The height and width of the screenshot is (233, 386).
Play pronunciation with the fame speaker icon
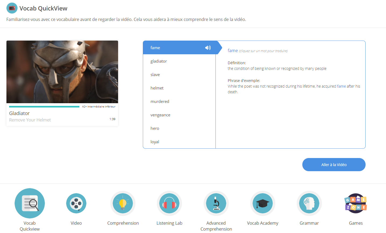[208, 48]
